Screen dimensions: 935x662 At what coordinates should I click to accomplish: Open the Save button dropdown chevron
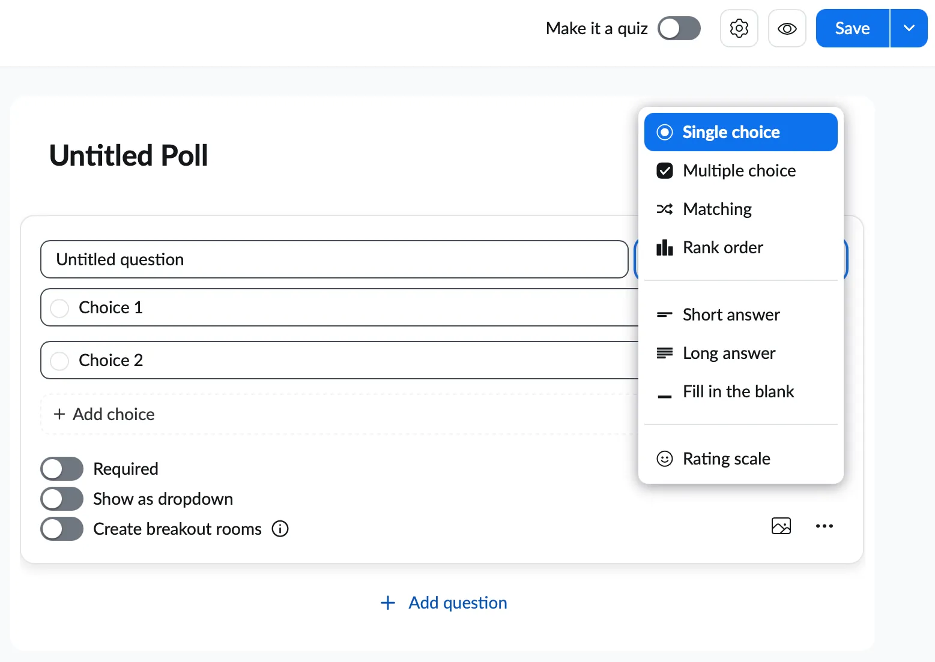click(909, 28)
